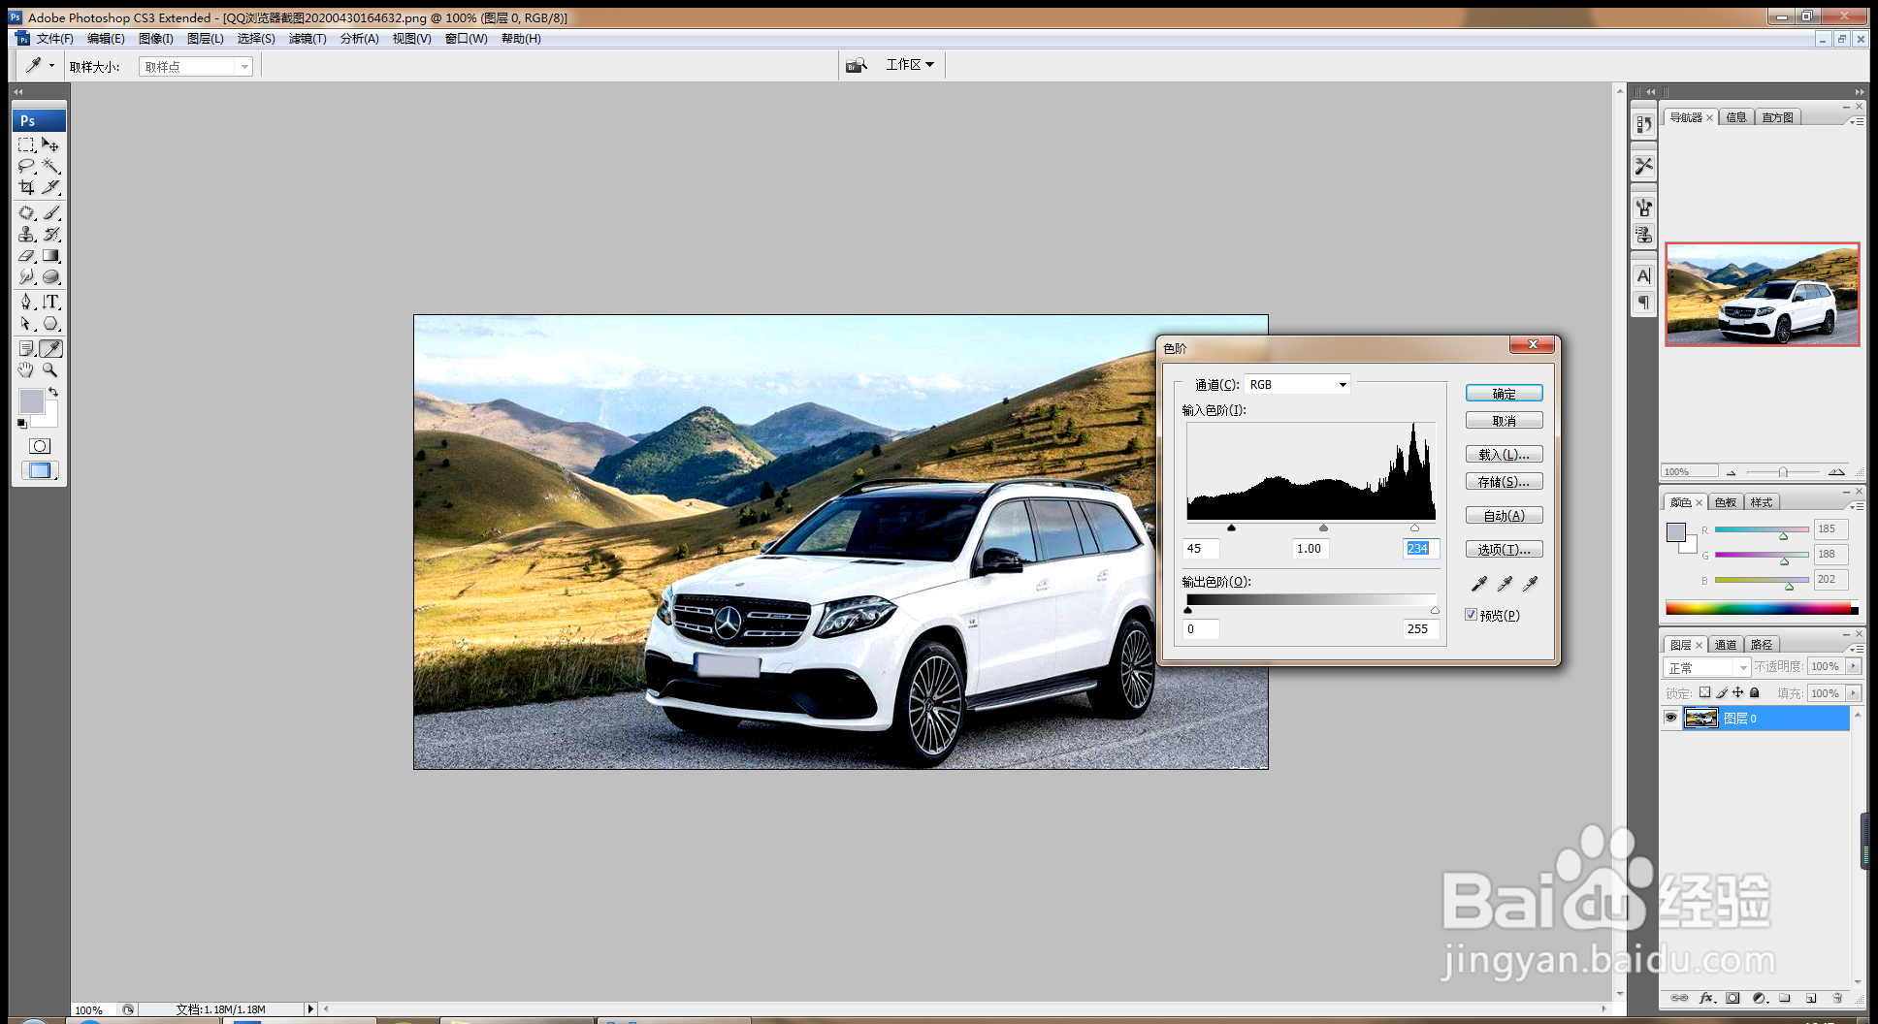Select the Crop tool
Viewport: 1878px width, 1024px height.
(x=27, y=187)
